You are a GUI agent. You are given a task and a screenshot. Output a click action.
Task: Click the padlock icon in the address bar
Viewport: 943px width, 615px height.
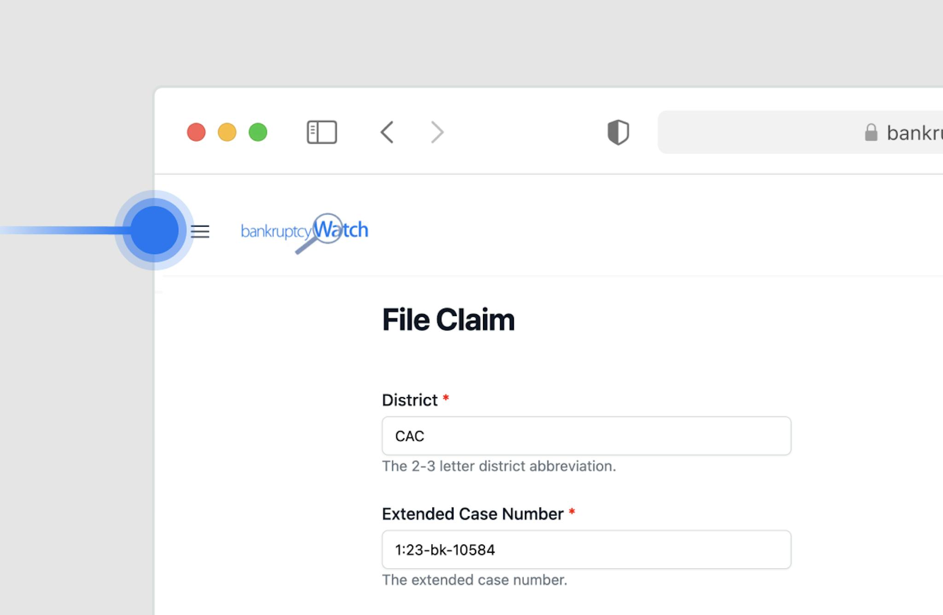click(872, 133)
